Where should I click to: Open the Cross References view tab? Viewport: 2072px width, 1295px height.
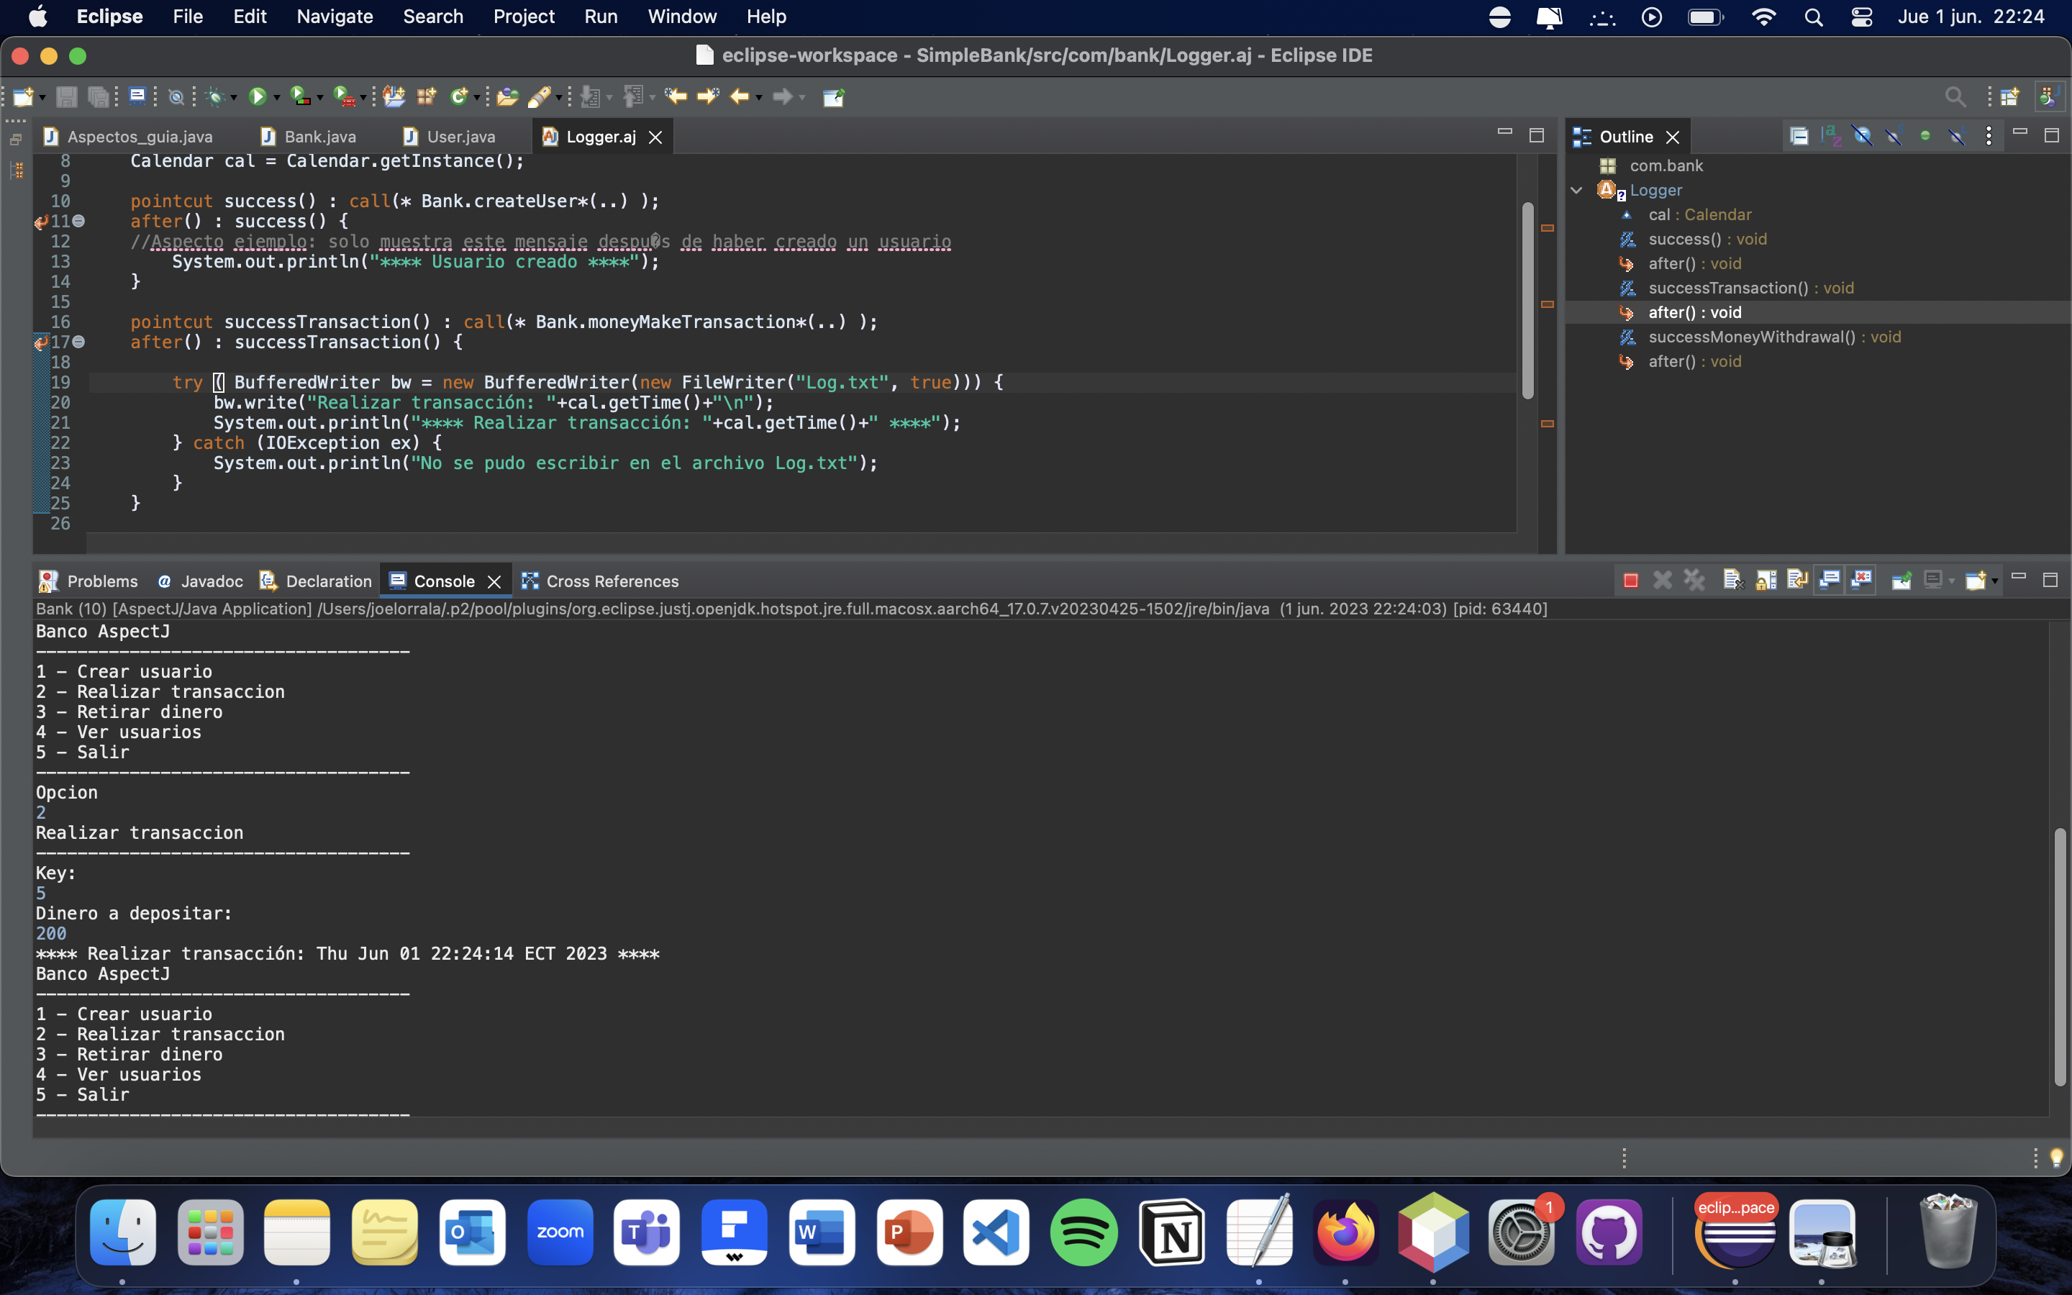(x=612, y=581)
